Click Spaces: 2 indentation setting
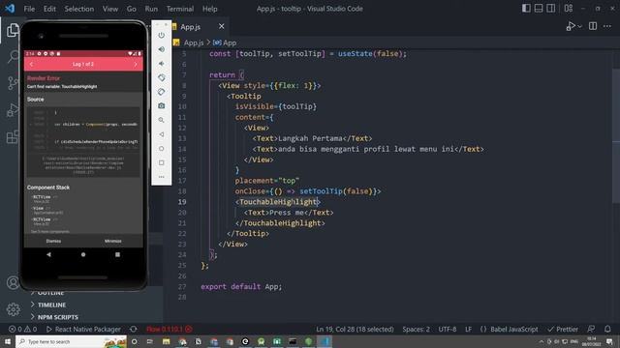620x348 pixels. (416, 329)
